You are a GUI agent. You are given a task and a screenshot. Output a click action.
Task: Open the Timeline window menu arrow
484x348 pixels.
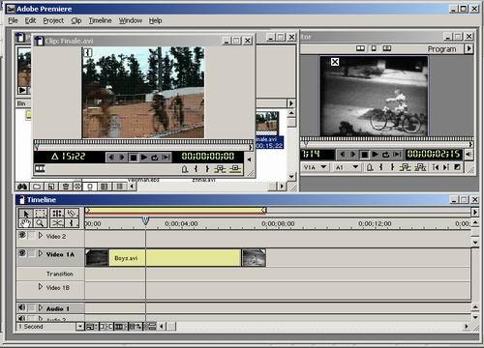click(x=474, y=212)
